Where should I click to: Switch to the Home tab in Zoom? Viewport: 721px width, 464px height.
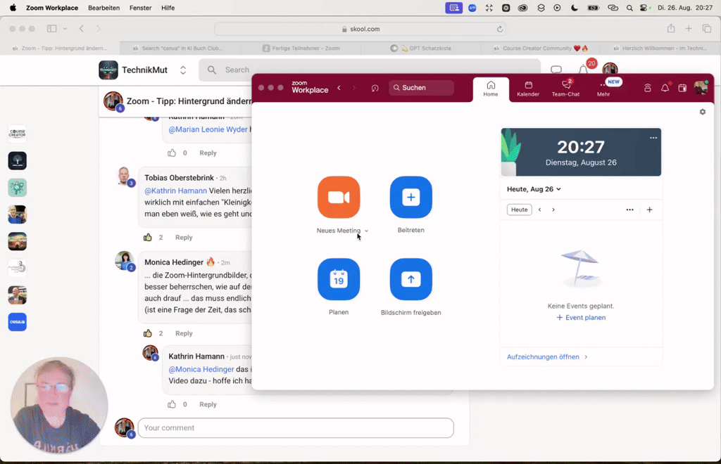491,89
